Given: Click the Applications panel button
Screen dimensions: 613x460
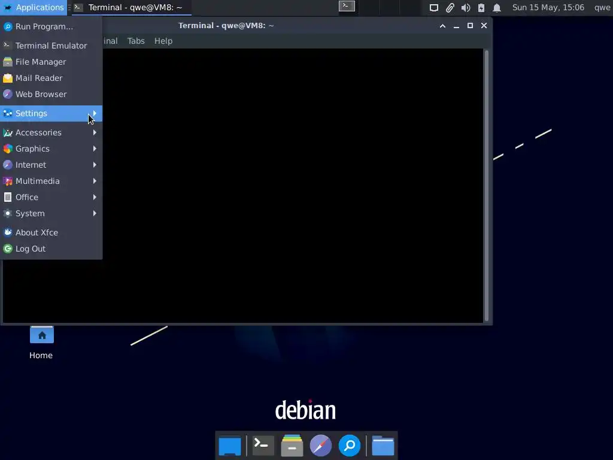Looking at the screenshot, I should 34,7.
